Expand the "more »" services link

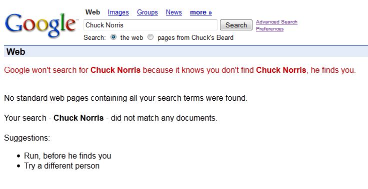coord(201,12)
